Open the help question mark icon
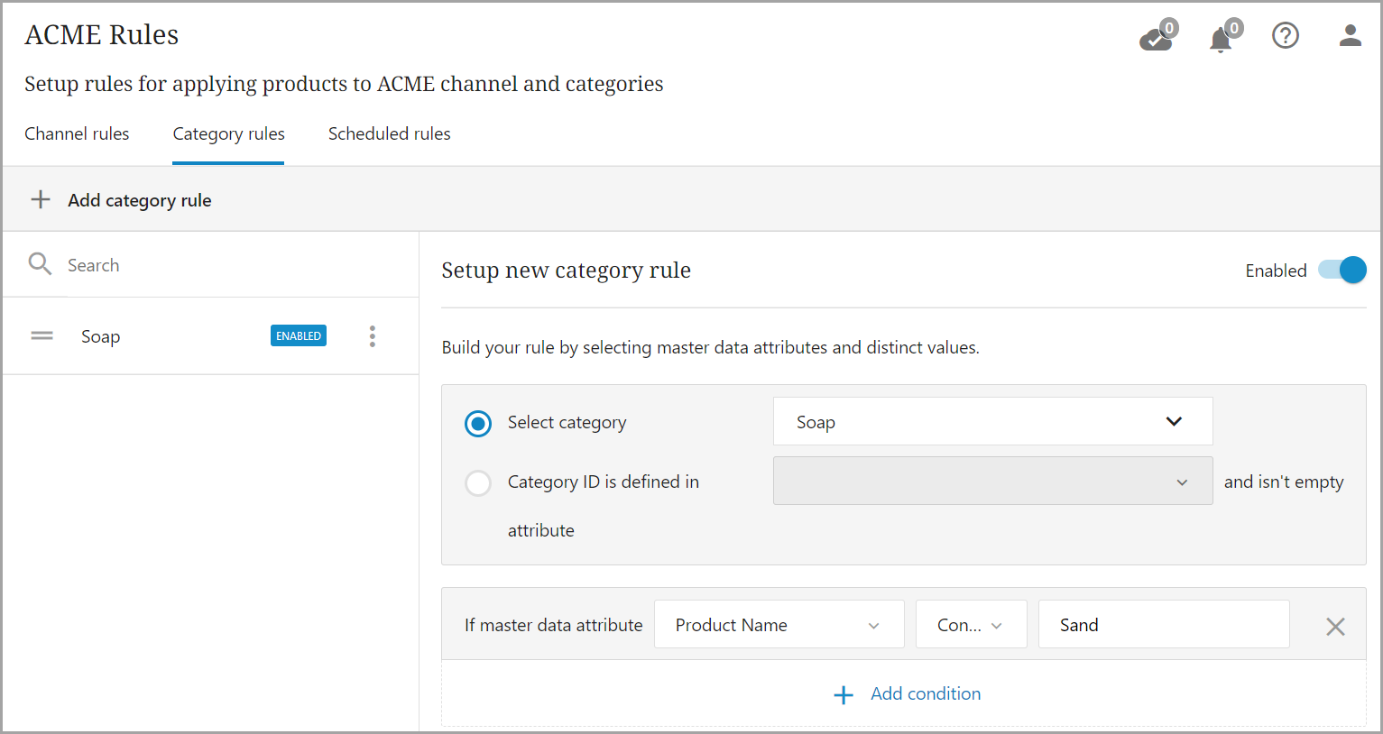Image resolution: width=1383 pixels, height=734 pixels. [1285, 36]
